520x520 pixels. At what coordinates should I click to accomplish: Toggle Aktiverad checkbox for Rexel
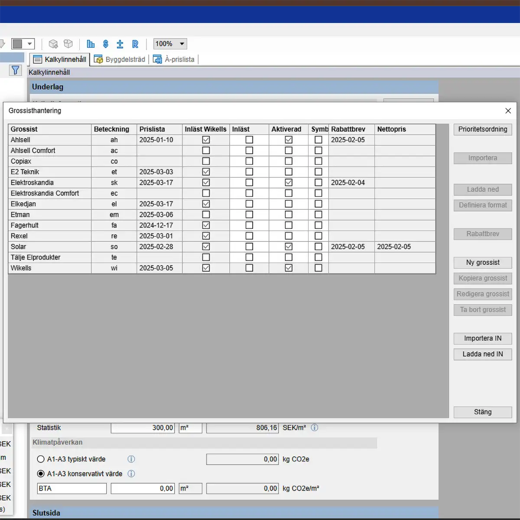pos(289,236)
